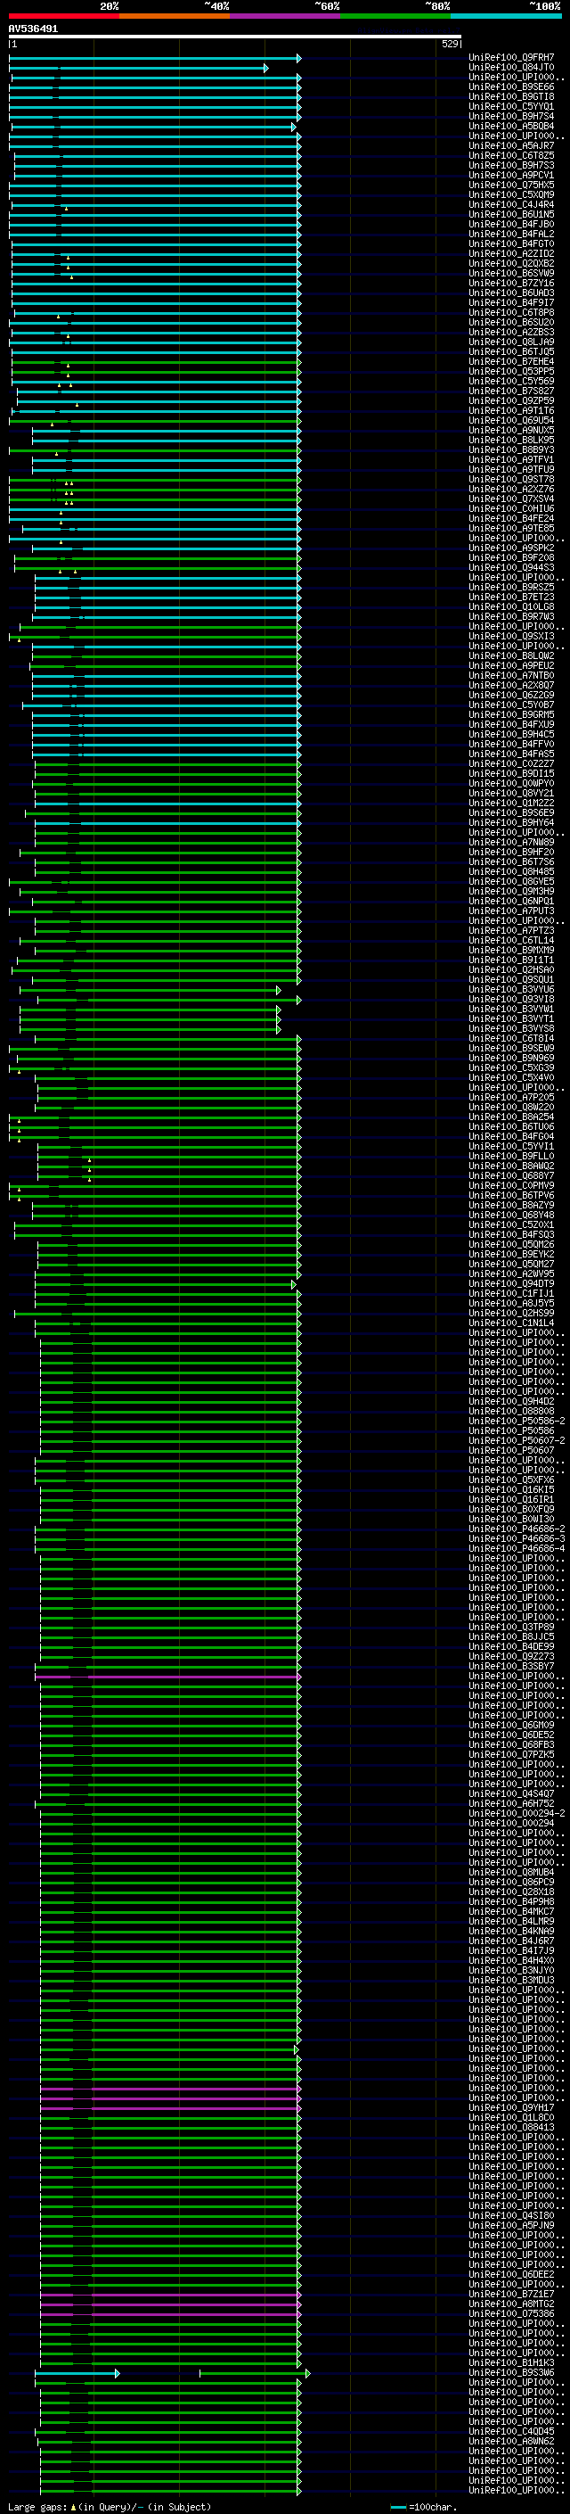Image resolution: width=570 pixels, height=2514 pixels.
Task: Click the UniRef100_O00294-2 label
Action: tap(517, 1813)
